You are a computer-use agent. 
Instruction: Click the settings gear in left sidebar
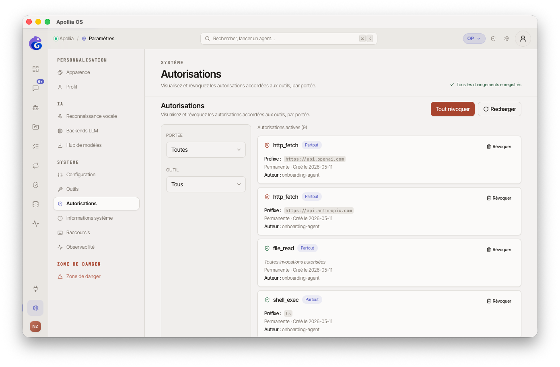click(x=35, y=308)
